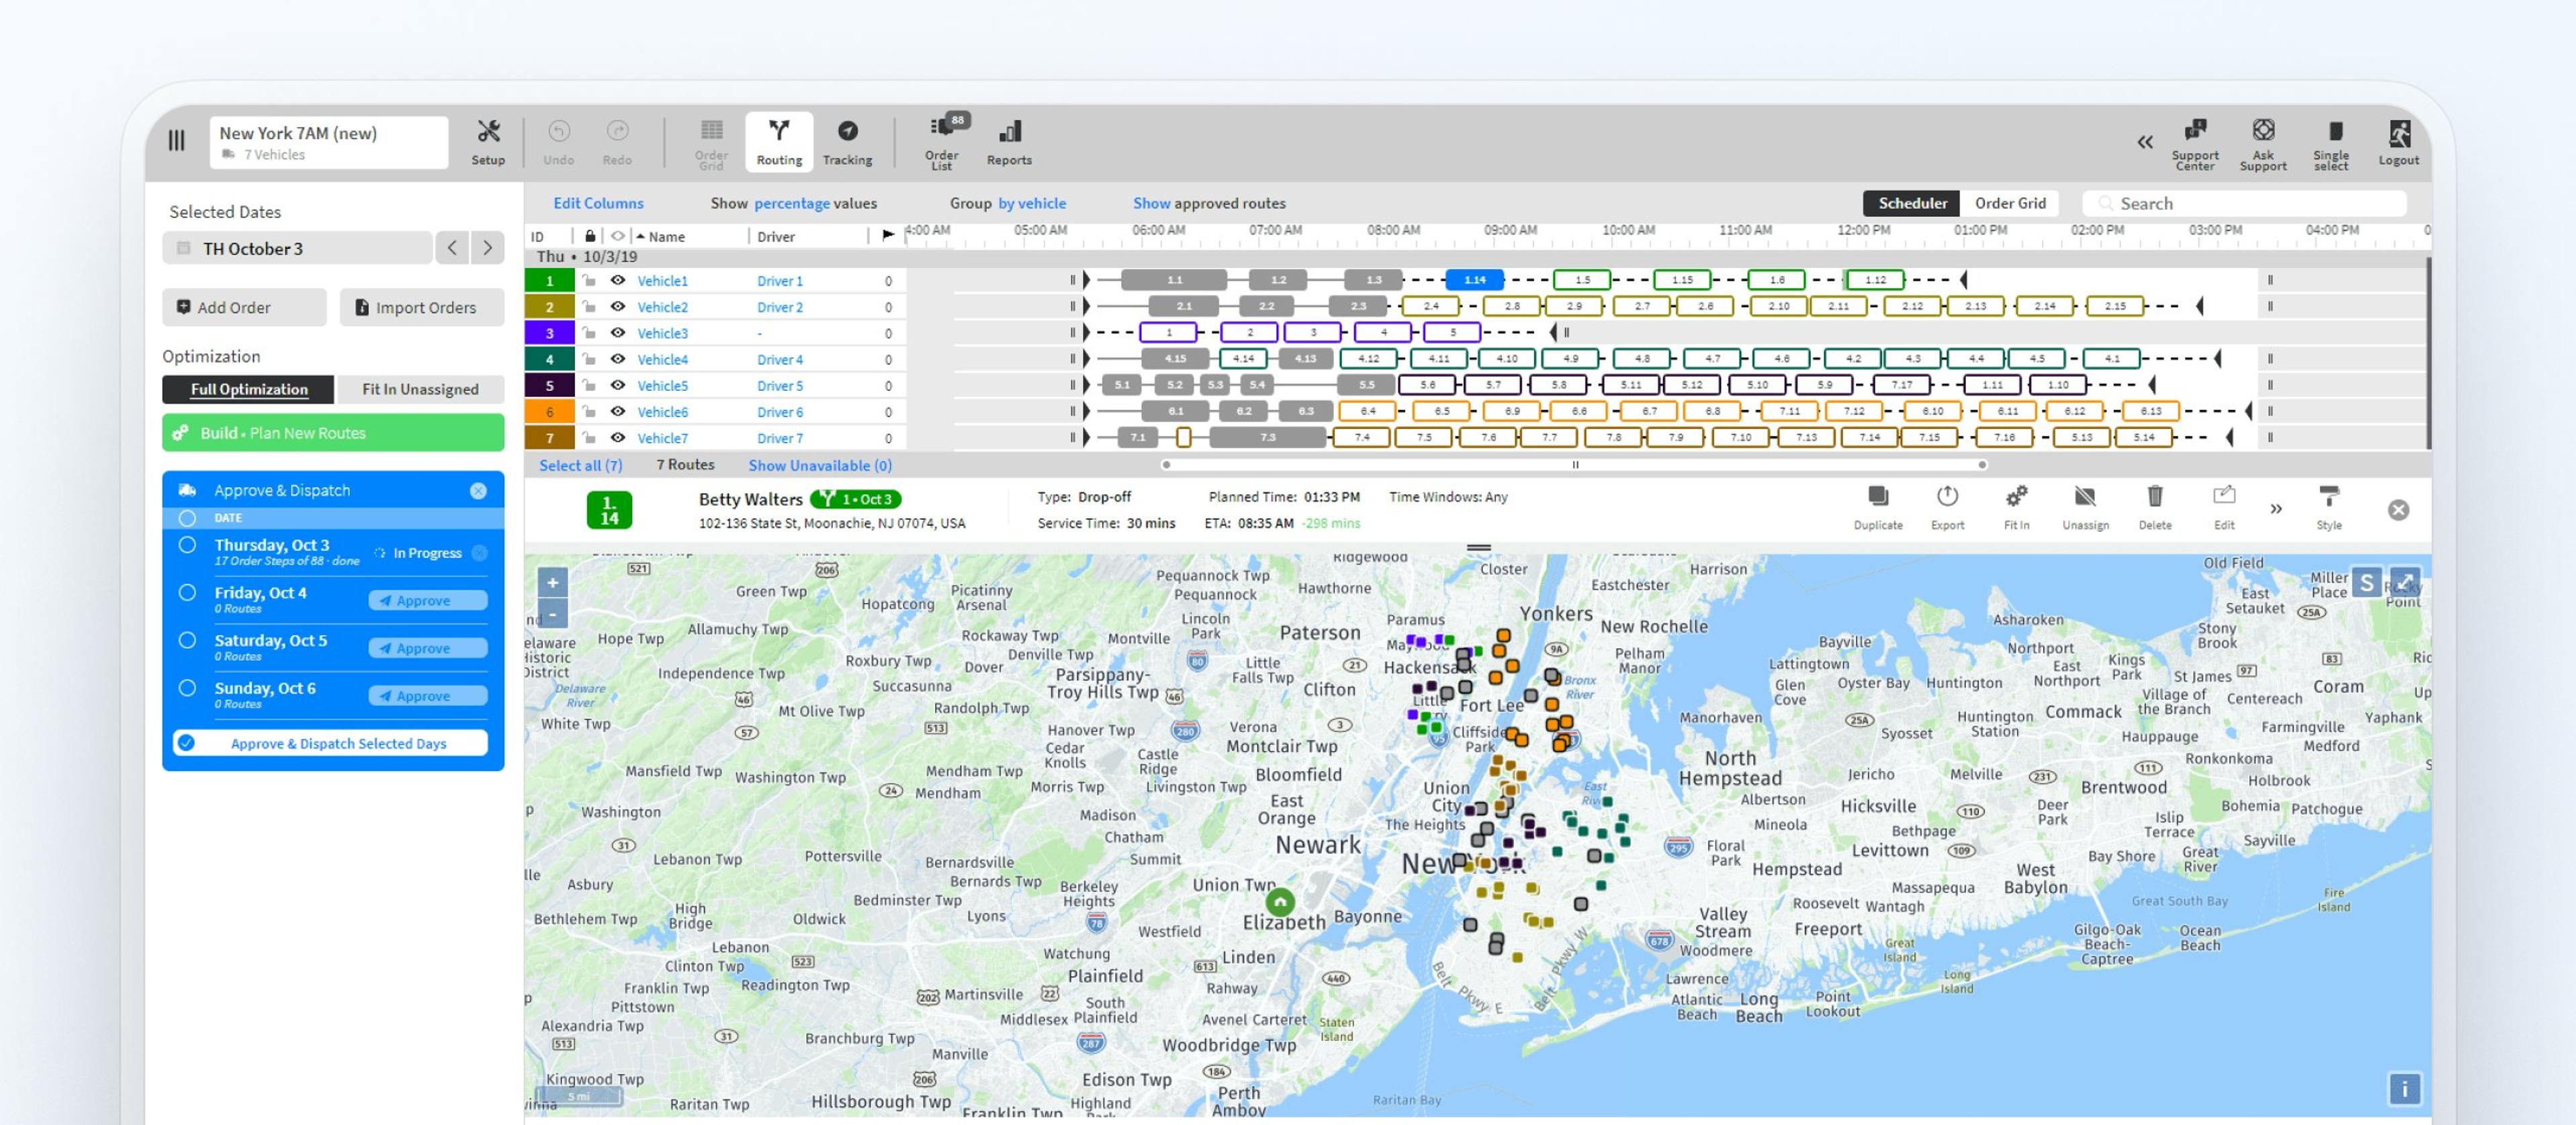This screenshot has height=1125, width=2576.
Task: Select Full Optimization mode
Action: (249, 389)
